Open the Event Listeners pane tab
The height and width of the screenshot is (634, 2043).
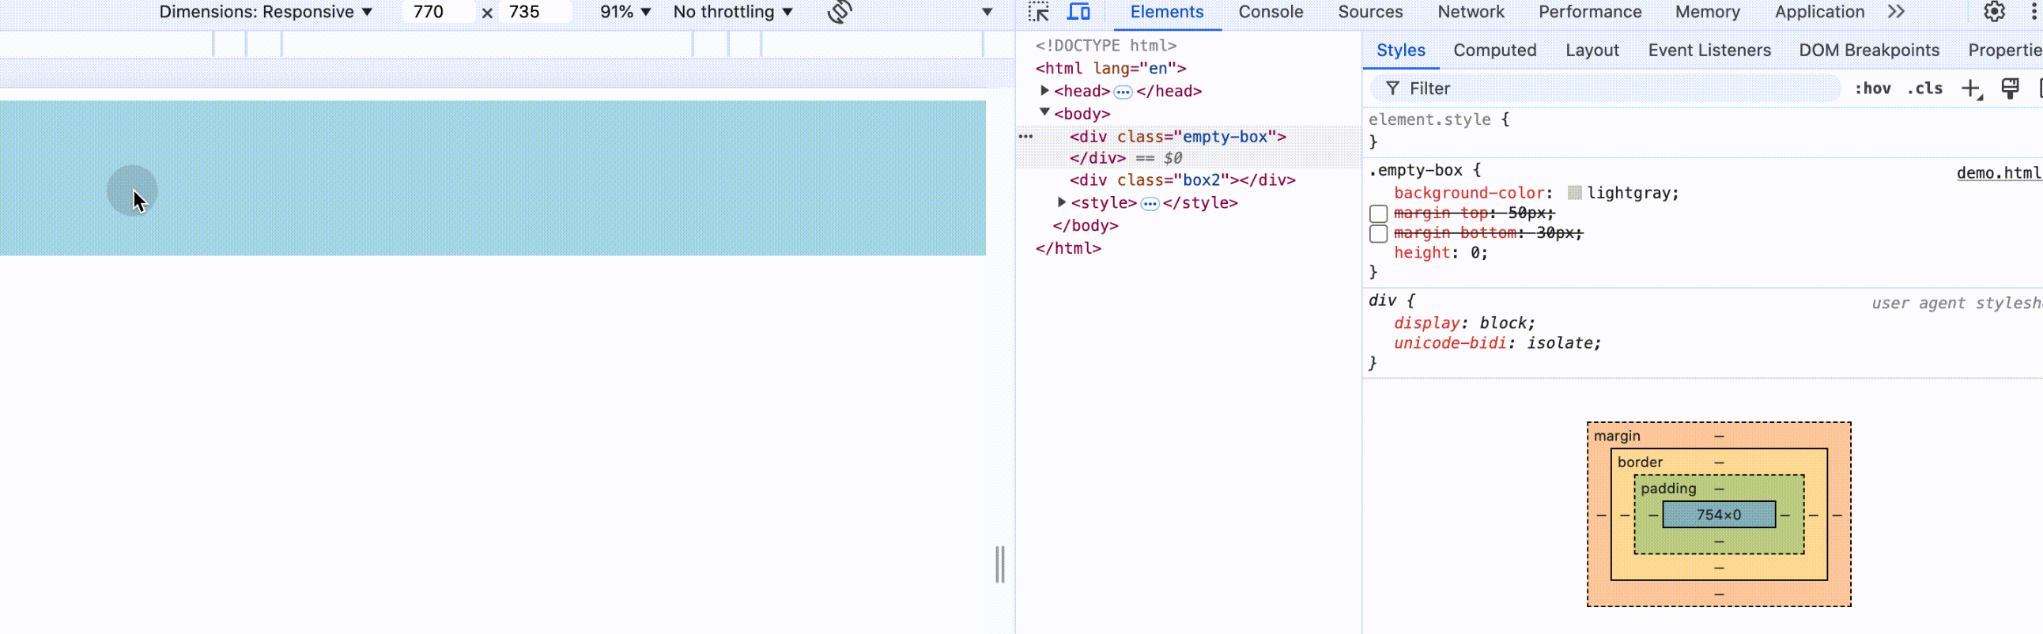(x=1709, y=51)
